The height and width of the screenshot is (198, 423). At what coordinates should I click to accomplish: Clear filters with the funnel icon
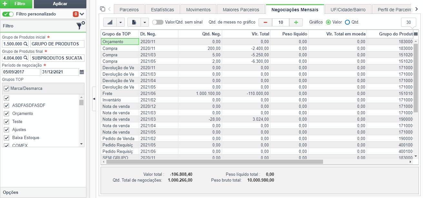(80, 26)
